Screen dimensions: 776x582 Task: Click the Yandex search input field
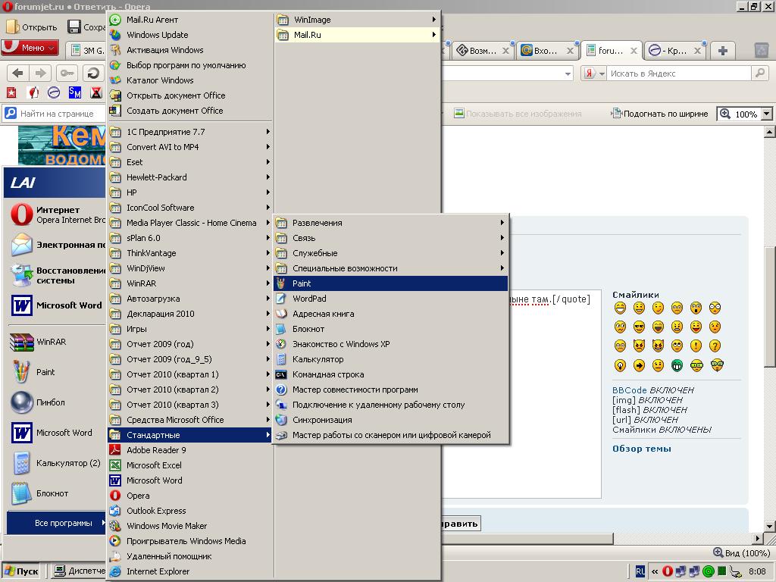(678, 74)
